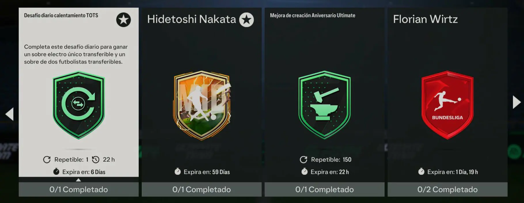Click the stopwatch icon beside Expira en: 59 Días
Image resolution: width=524 pixels, height=203 pixels.
tap(178, 172)
